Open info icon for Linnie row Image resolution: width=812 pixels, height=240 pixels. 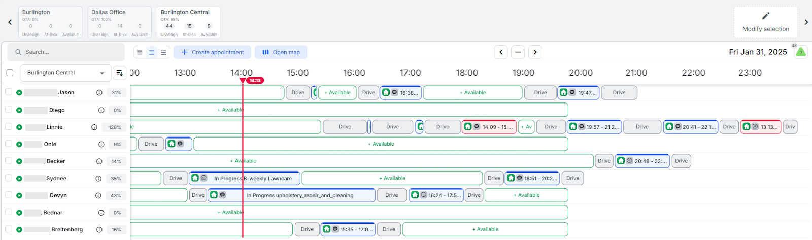[94, 127]
